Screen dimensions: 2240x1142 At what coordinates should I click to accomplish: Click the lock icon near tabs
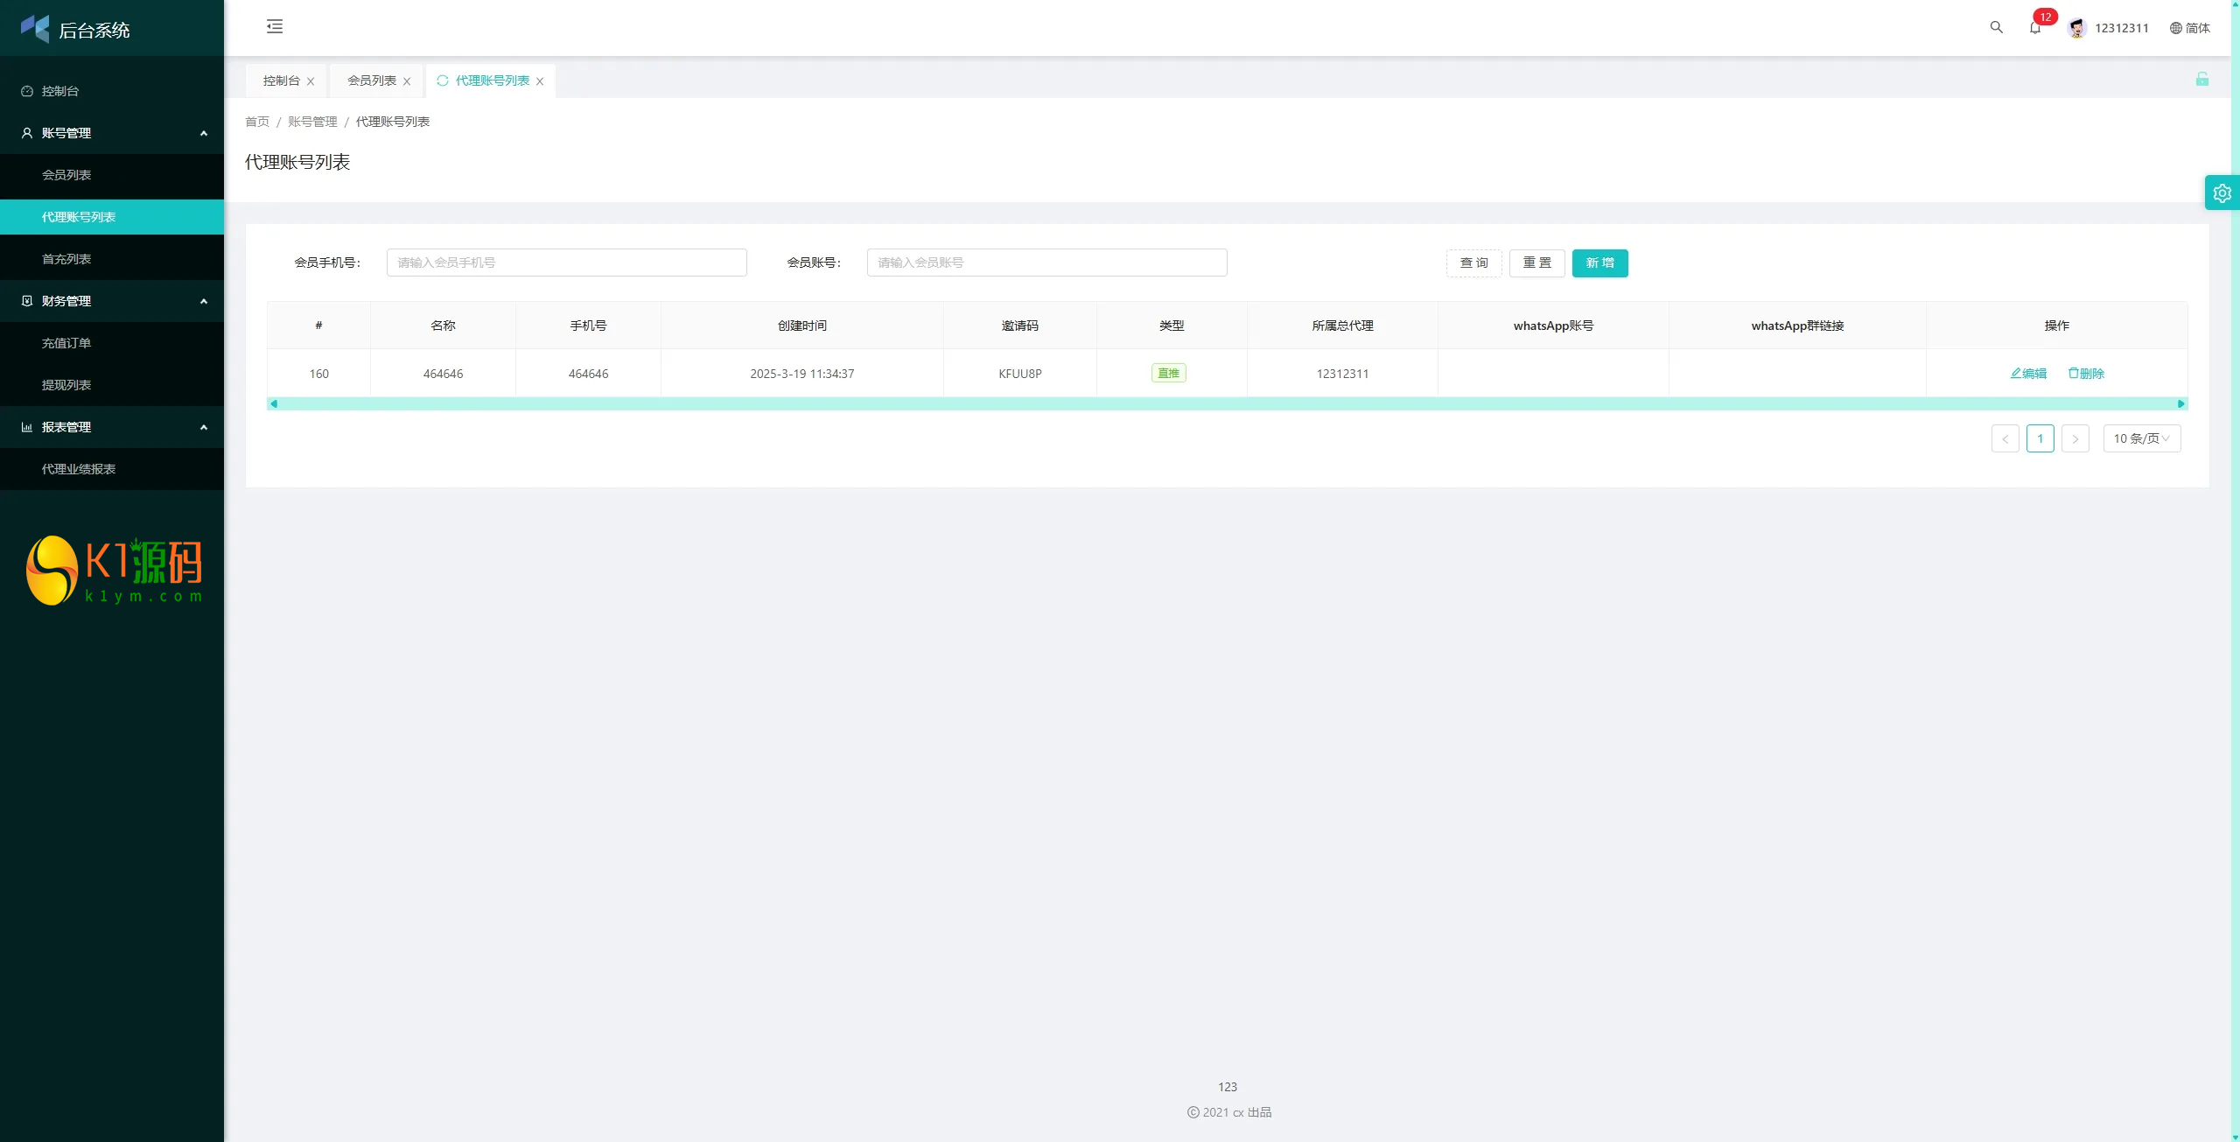pos(2201,80)
